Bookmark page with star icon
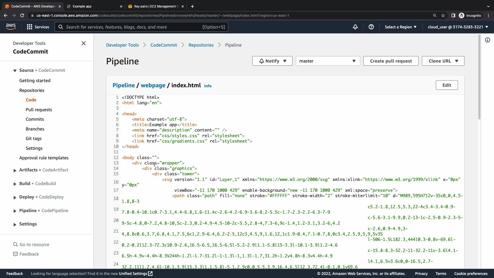The image size is (494, 278). point(443,15)
